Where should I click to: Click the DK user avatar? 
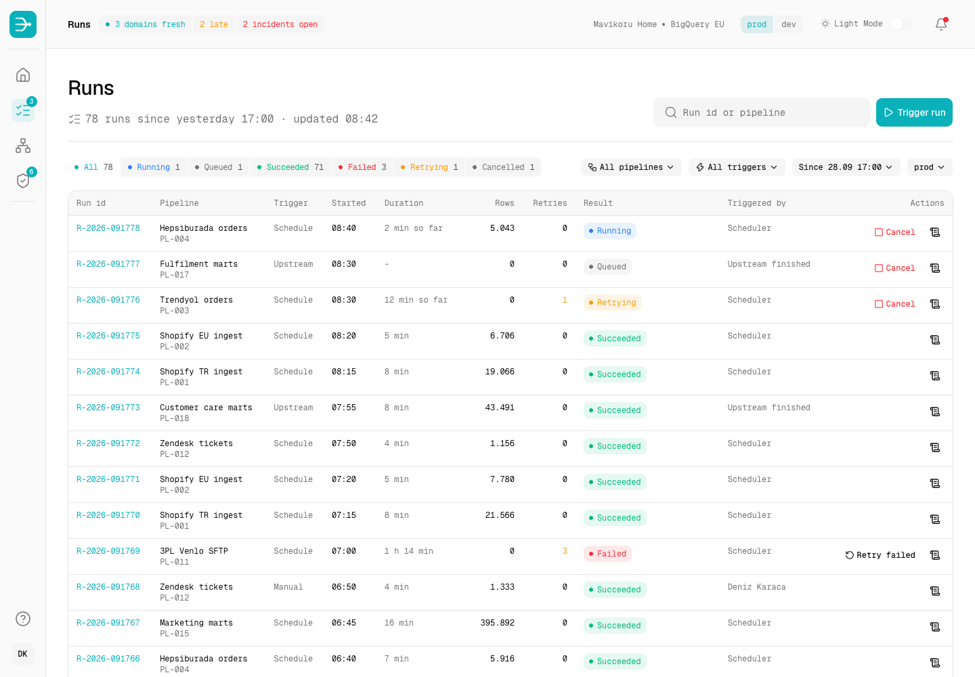coord(23,654)
